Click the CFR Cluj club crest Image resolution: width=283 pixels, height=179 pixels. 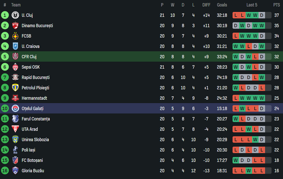15,57
